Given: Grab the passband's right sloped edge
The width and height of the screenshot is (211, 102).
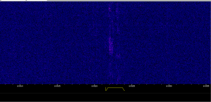Looking at the screenshot, I should tap(123, 89).
